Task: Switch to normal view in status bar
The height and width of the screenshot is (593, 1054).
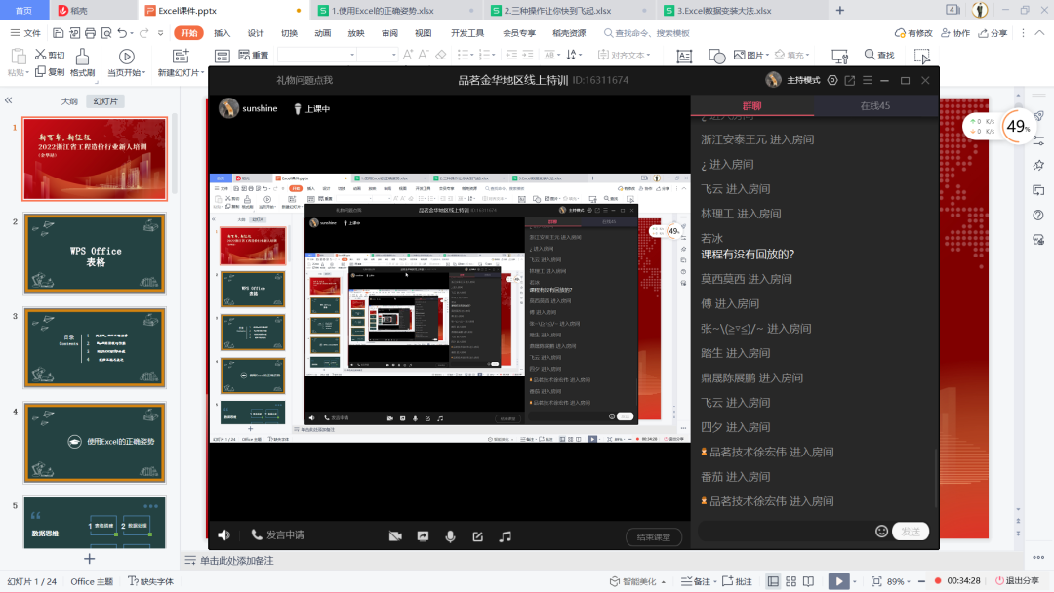Action: click(773, 581)
